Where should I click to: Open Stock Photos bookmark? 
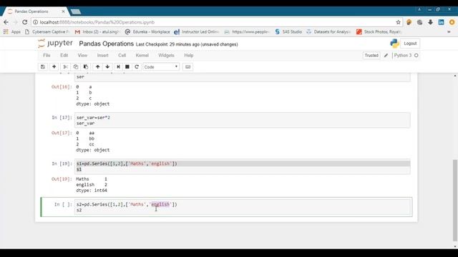pyautogui.click(x=379, y=31)
